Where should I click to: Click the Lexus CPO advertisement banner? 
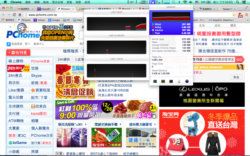(202, 94)
